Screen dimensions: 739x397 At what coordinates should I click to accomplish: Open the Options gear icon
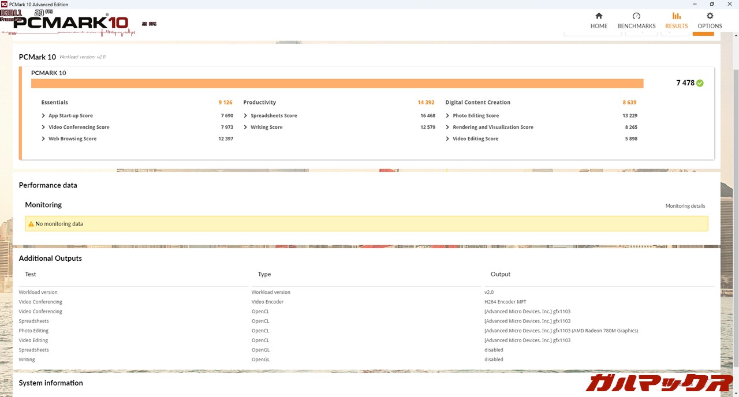[710, 16]
